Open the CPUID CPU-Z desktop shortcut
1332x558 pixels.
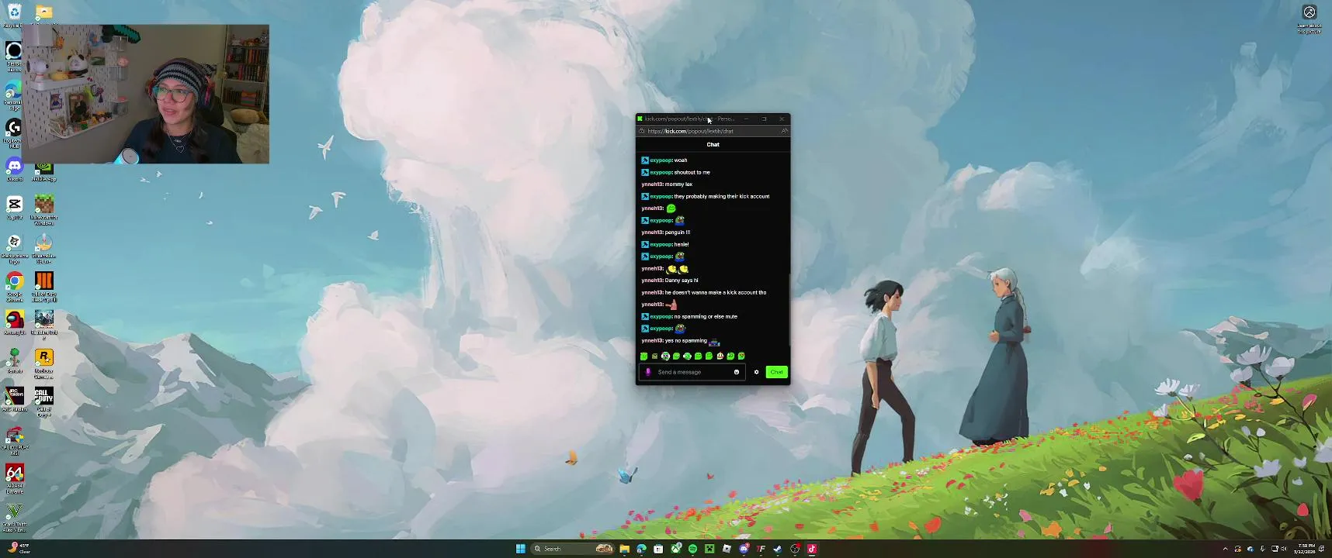coord(14,440)
